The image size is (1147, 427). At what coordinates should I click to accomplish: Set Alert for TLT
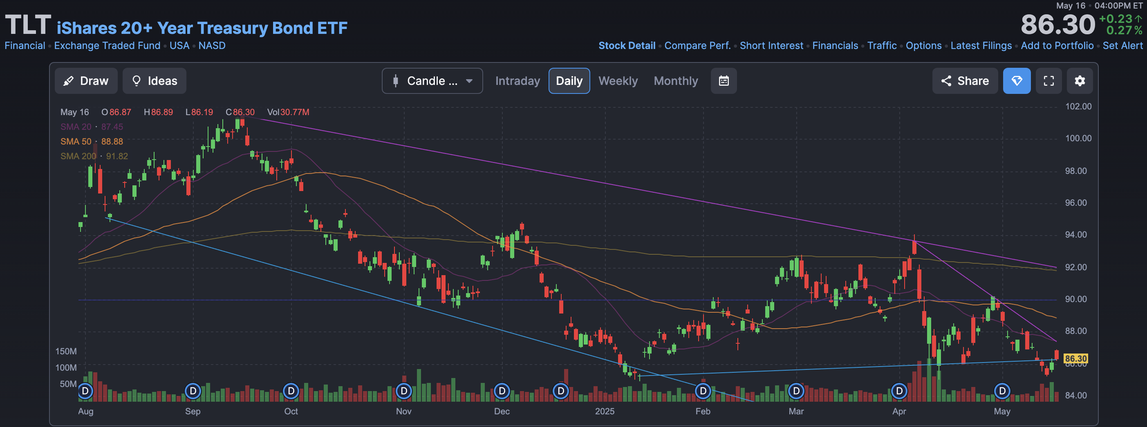(x=1122, y=45)
